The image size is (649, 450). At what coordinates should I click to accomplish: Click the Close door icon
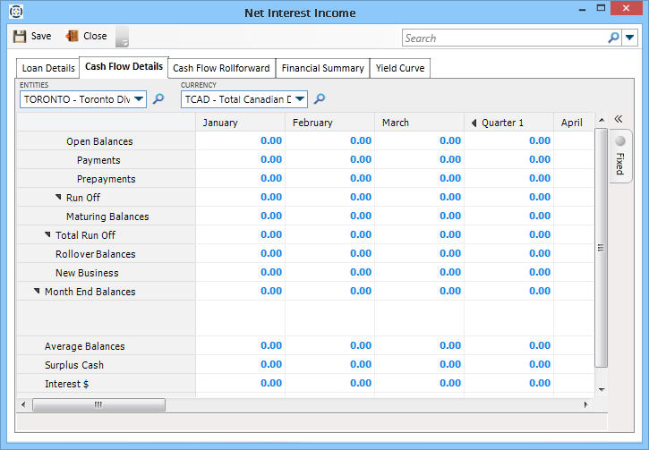pyautogui.click(x=73, y=37)
